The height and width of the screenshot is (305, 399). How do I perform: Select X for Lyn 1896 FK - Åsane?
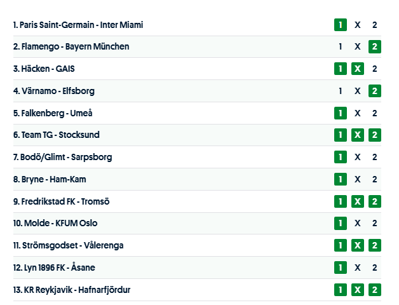357,268
